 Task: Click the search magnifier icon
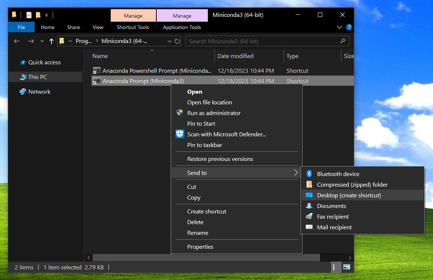343,41
